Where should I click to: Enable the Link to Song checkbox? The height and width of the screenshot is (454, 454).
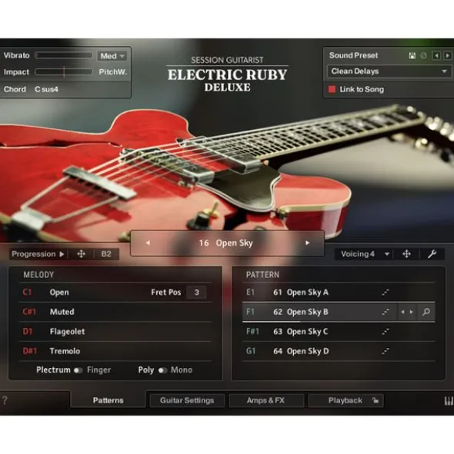332,89
